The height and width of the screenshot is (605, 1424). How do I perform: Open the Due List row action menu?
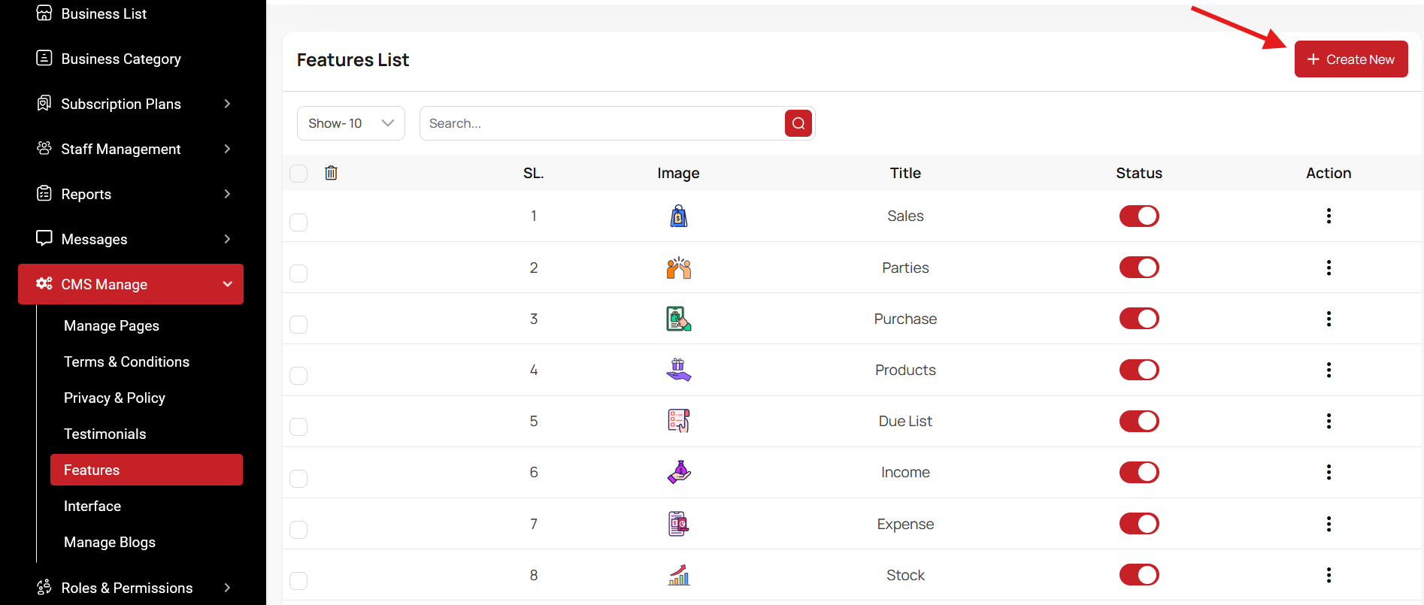1328,421
